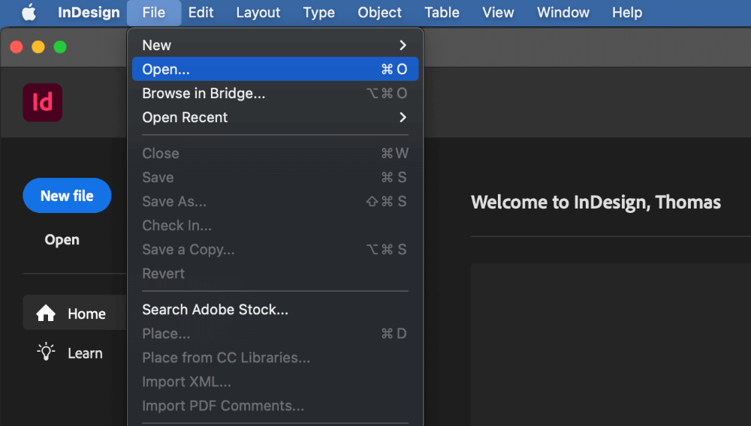Click the greyed Place... menu item
This screenshot has height=426, width=751.
(275, 333)
